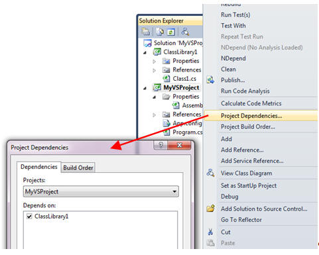Select the Class1.cs file icon
Viewport: 319px width, 255px height.
166,78
